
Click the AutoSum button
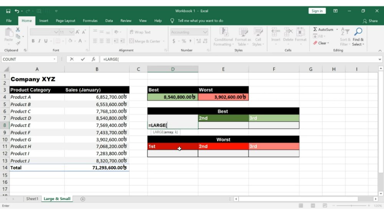[323, 29]
